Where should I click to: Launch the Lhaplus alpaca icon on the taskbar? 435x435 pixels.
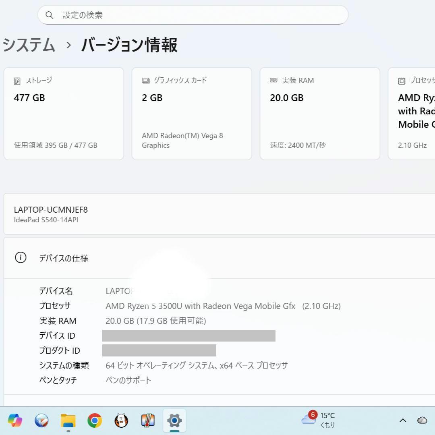coord(121,420)
